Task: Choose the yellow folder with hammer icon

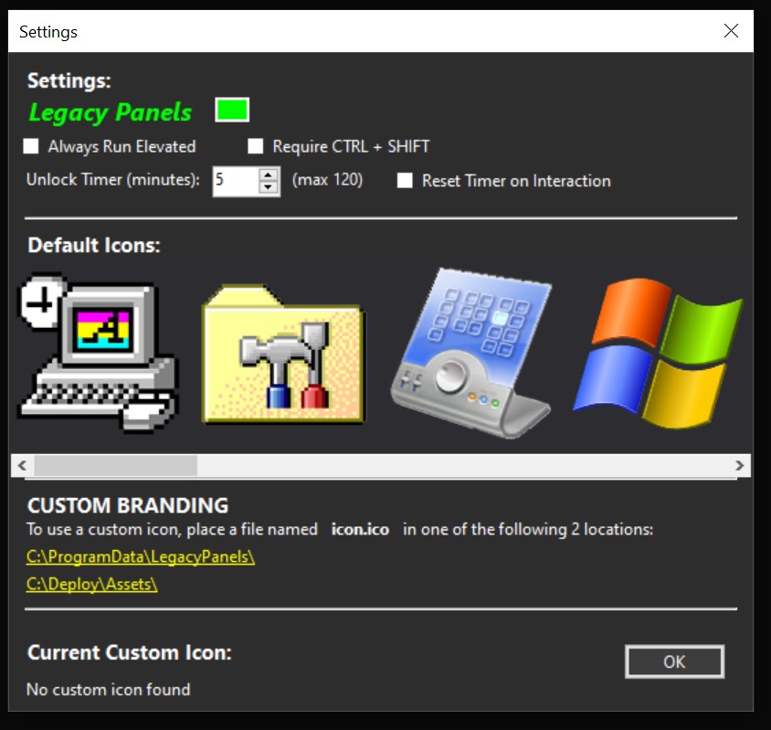Action: (x=282, y=354)
